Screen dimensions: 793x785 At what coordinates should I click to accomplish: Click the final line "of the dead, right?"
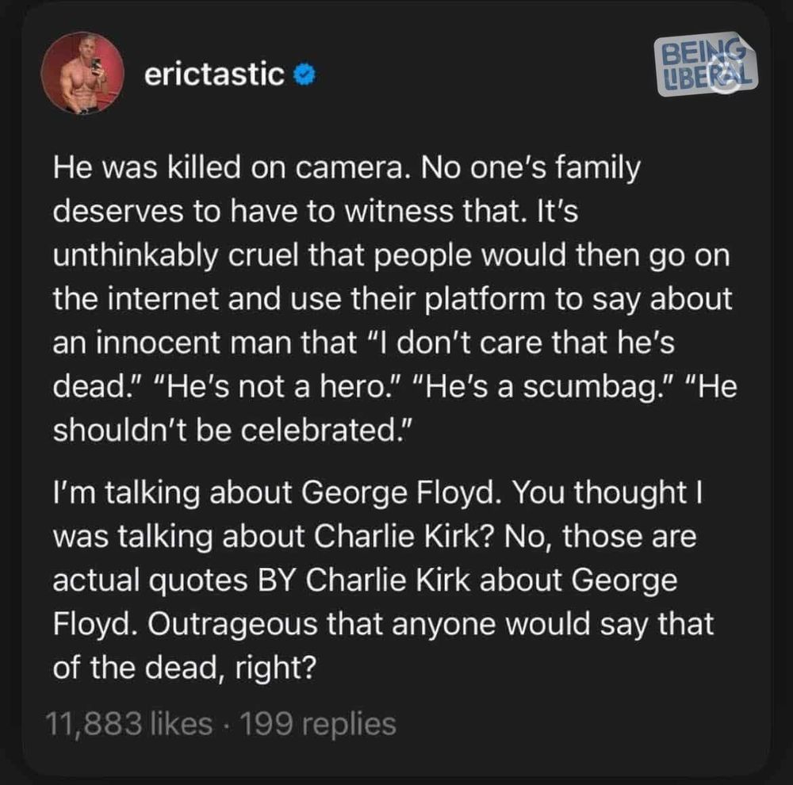(x=185, y=668)
